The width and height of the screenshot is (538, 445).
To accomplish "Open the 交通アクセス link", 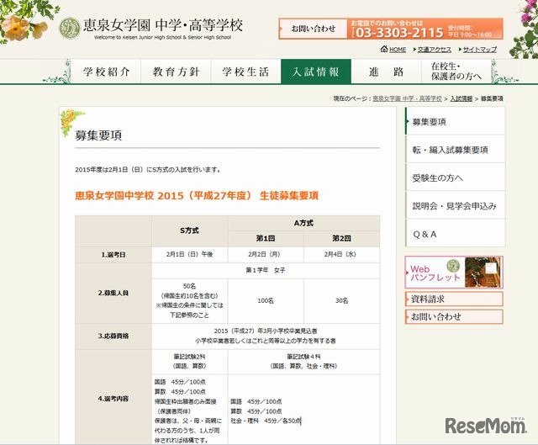I will [434, 50].
